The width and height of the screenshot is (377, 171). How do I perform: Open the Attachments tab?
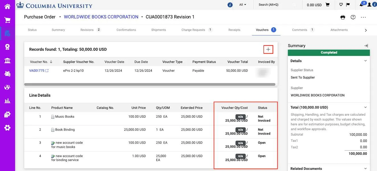pos(339,30)
